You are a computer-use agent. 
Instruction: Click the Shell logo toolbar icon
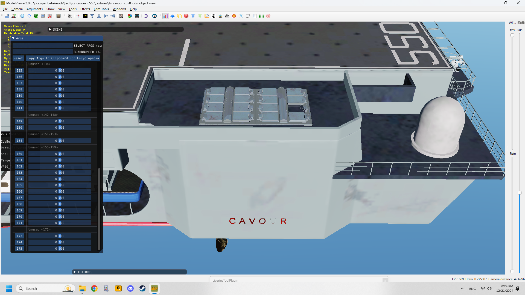pos(234,16)
